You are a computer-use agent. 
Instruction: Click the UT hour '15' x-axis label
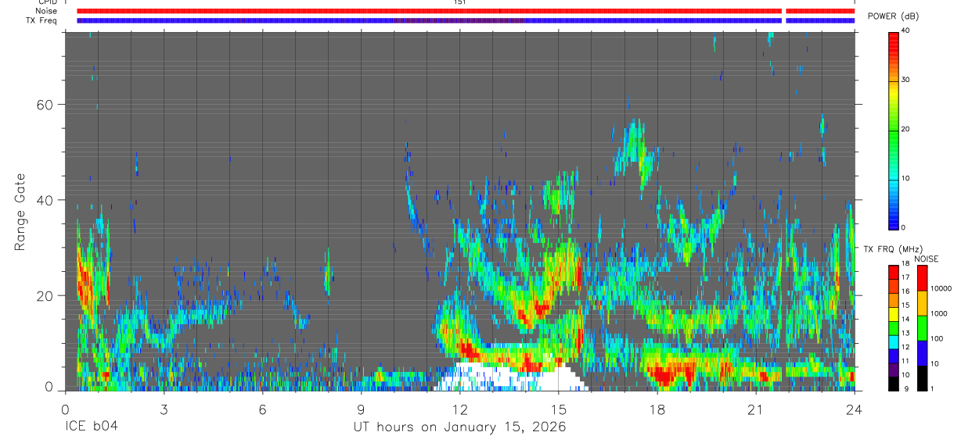coord(559,409)
